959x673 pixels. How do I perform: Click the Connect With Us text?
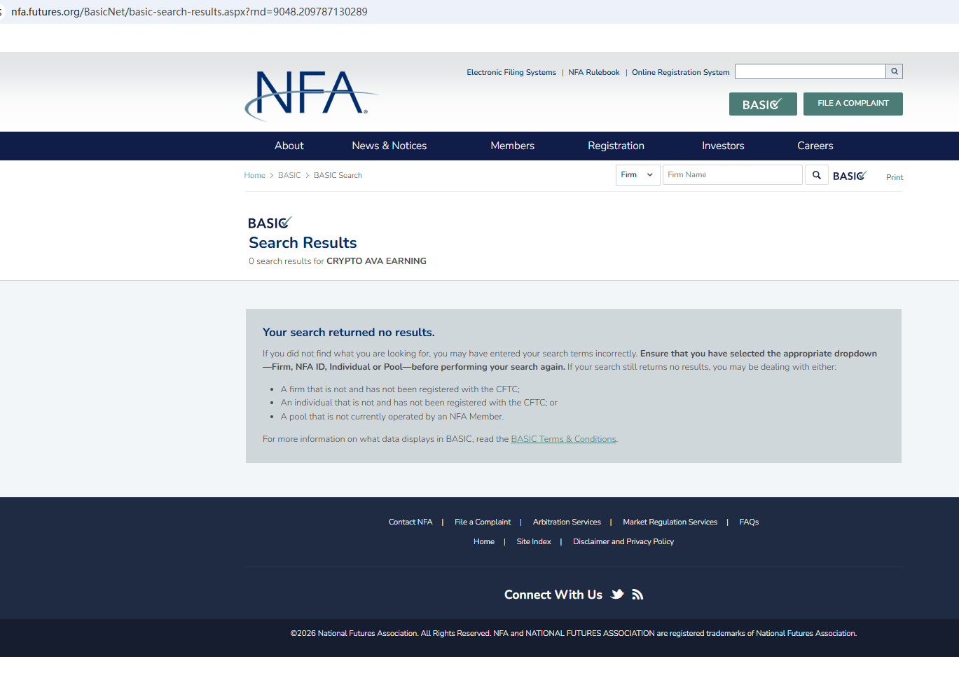coord(553,595)
